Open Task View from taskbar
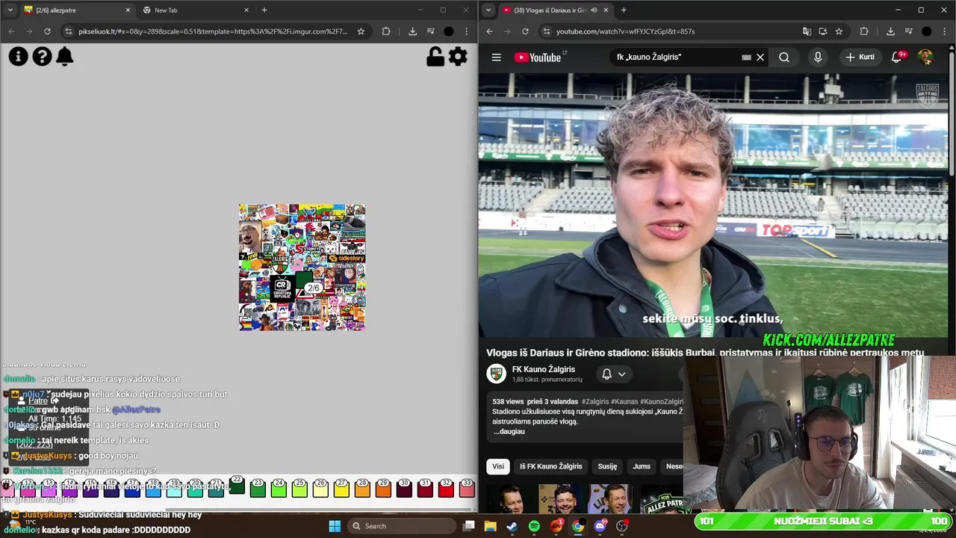Image resolution: width=956 pixels, height=538 pixels. [469, 526]
